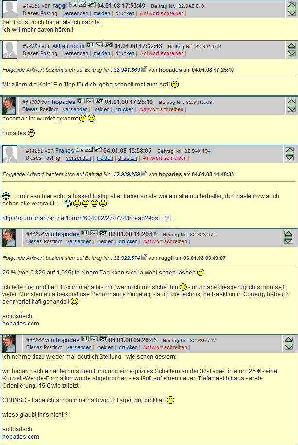Click 'Antwort schreiben' in post #14285

coord(162,13)
